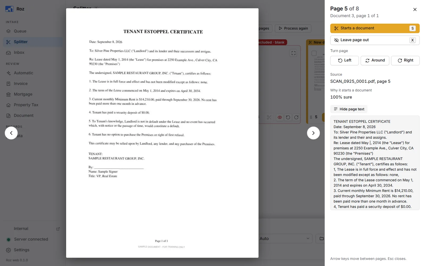
Task: Open Document review in sidebar
Action: point(33,115)
